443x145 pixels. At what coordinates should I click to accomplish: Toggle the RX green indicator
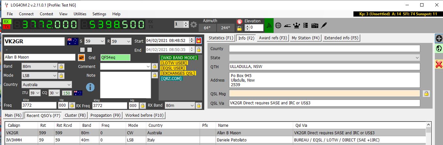(x=7, y=22)
